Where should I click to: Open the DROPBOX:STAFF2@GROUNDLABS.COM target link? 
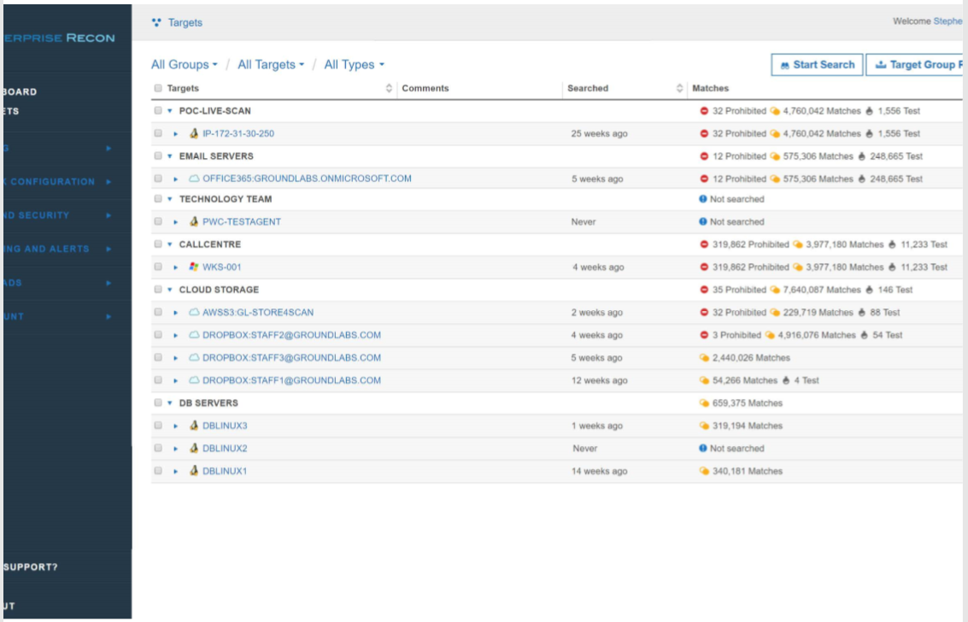tap(291, 335)
